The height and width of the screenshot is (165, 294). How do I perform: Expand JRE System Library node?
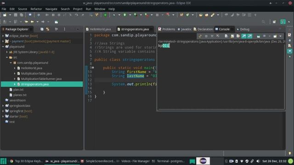[x=7, y=52]
